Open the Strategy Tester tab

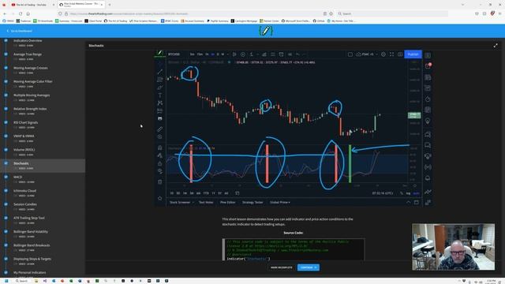coord(252,202)
